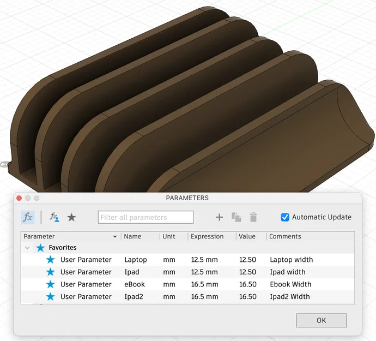The image size is (376, 341).
Task: Add a new user parameter plus icon
Action: click(x=219, y=217)
